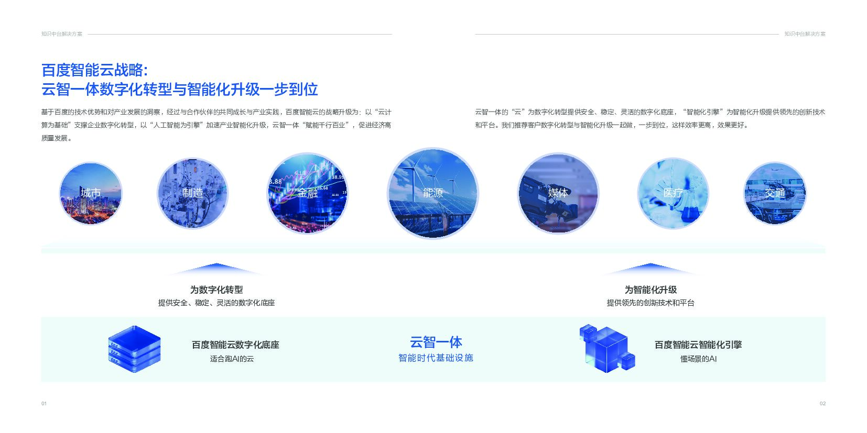867x433 pixels.
Task: Open the 金融 circular image
Action: pyautogui.click(x=308, y=193)
